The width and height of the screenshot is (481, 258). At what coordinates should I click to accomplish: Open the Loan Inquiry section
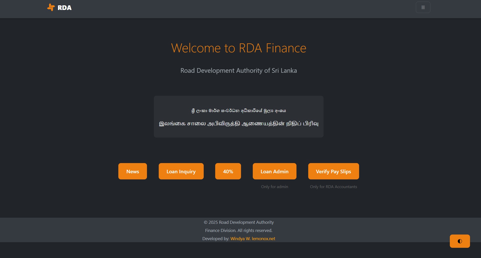pyautogui.click(x=181, y=171)
